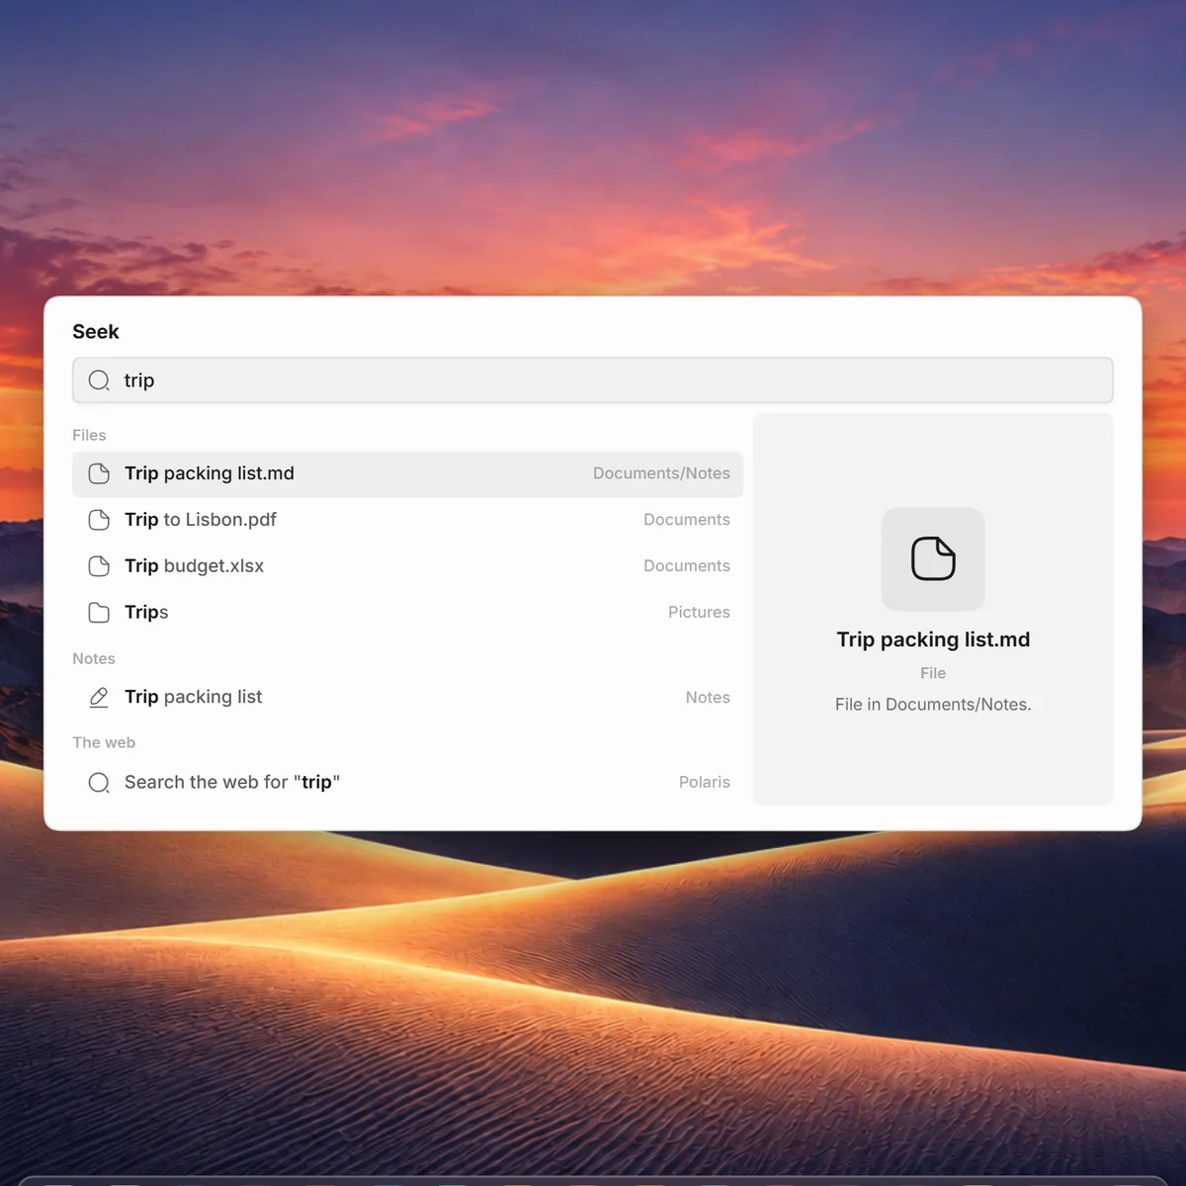Click the web search magnifier icon
Viewport: 1186px width, 1186px height.
(99, 783)
